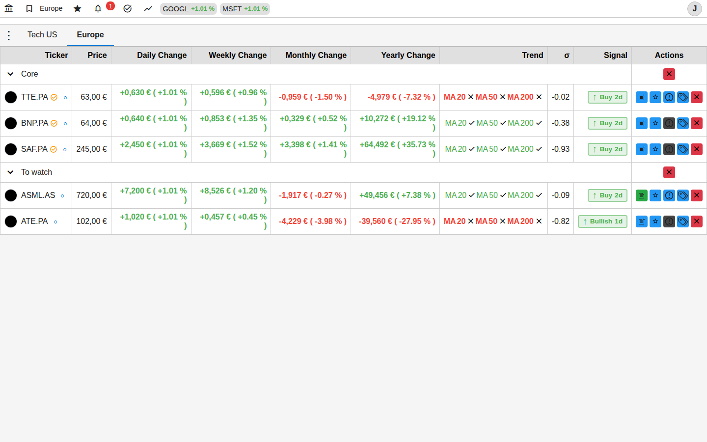This screenshot has width=707, height=442.
Task: Click the circled checkmark icon in top bar
Action: (128, 8)
